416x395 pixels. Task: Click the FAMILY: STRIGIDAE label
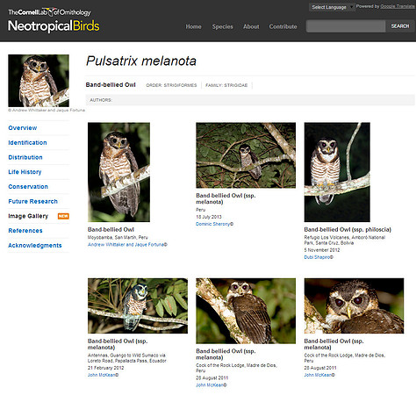(x=226, y=85)
